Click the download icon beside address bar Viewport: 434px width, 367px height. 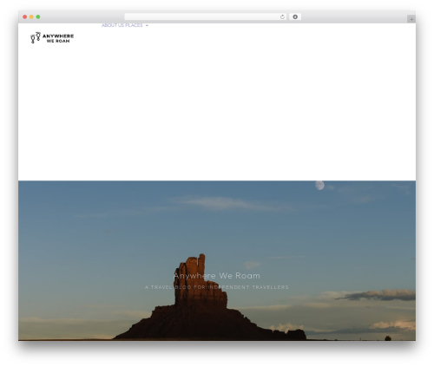pyautogui.click(x=295, y=16)
